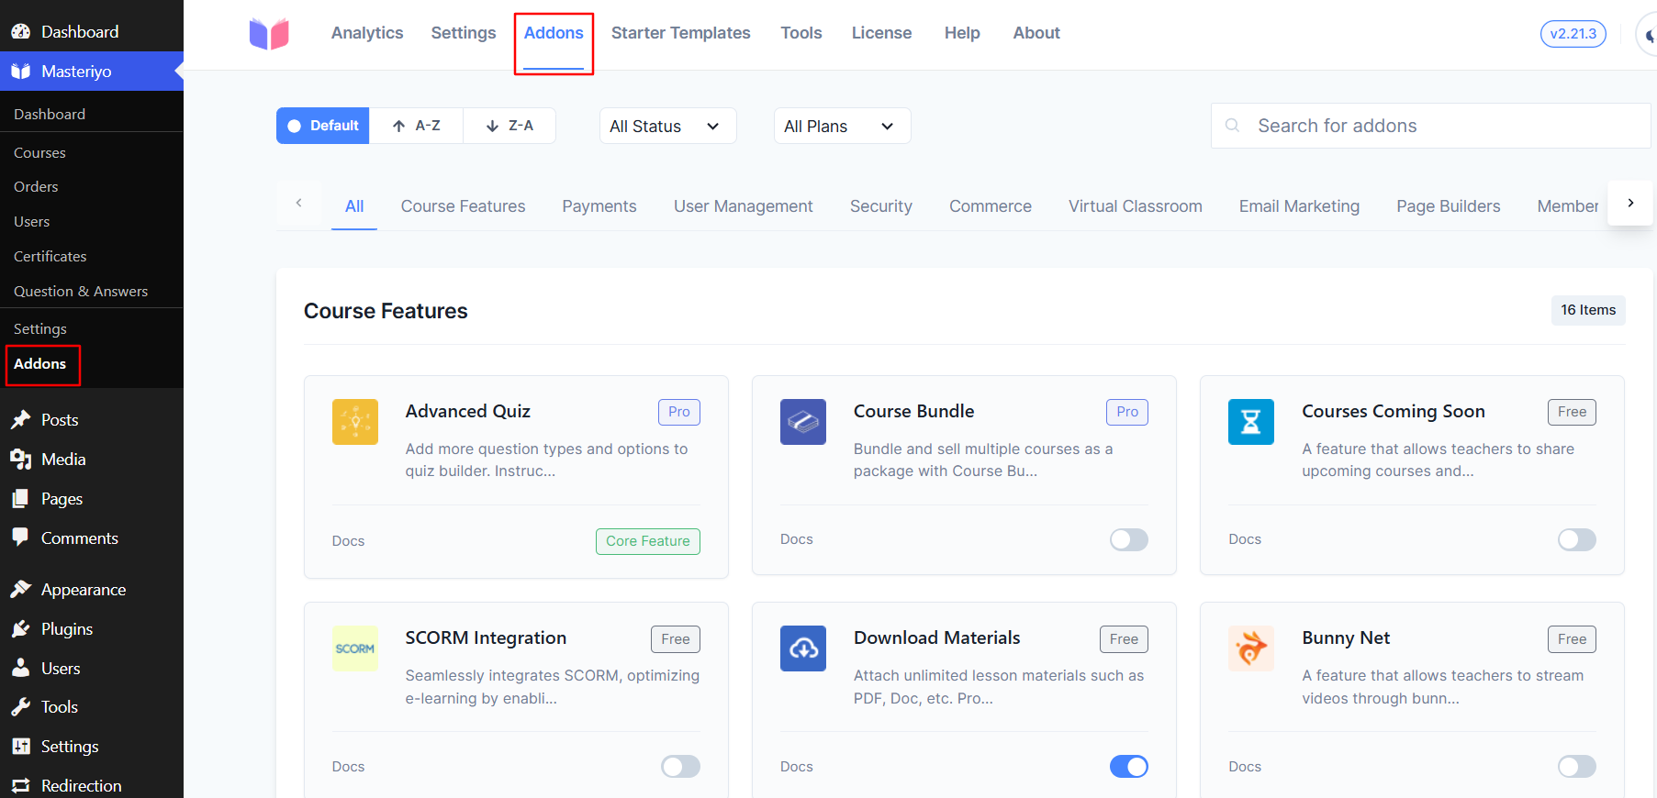1657x798 pixels.
Task: Open Question & Answers submenu item
Action: (x=81, y=291)
